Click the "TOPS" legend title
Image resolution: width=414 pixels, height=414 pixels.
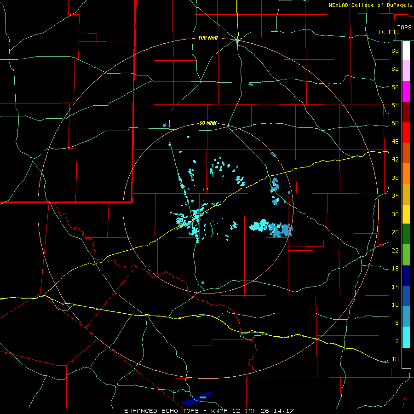point(404,28)
